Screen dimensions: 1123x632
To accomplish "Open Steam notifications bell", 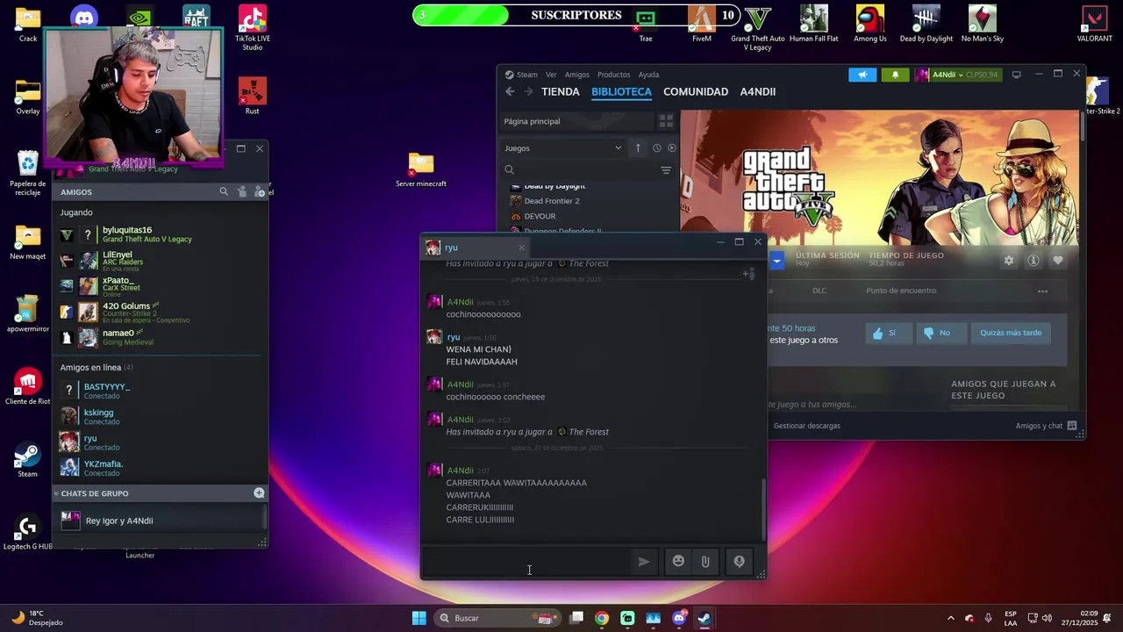I will click(895, 75).
